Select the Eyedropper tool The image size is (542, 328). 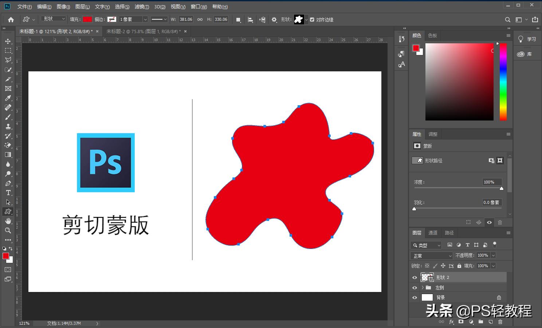click(x=8, y=98)
